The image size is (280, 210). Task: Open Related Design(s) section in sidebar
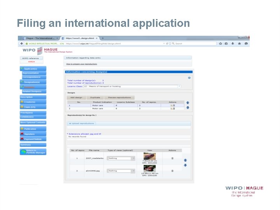pyautogui.click(x=34, y=91)
